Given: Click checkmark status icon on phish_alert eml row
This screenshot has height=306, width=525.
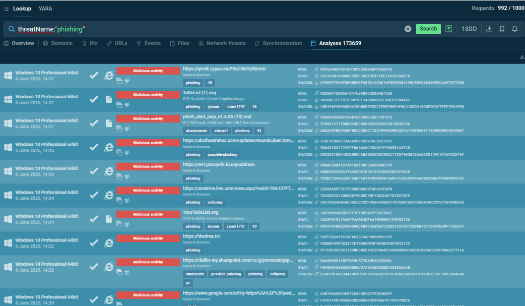Looking at the screenshot, I should (x=94, y=123).
